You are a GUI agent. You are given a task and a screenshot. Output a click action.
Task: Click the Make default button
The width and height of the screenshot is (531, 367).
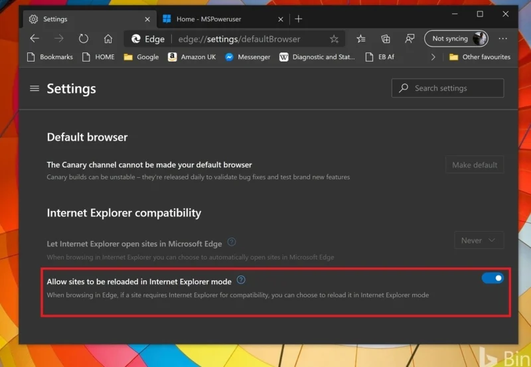click(475, 165)
